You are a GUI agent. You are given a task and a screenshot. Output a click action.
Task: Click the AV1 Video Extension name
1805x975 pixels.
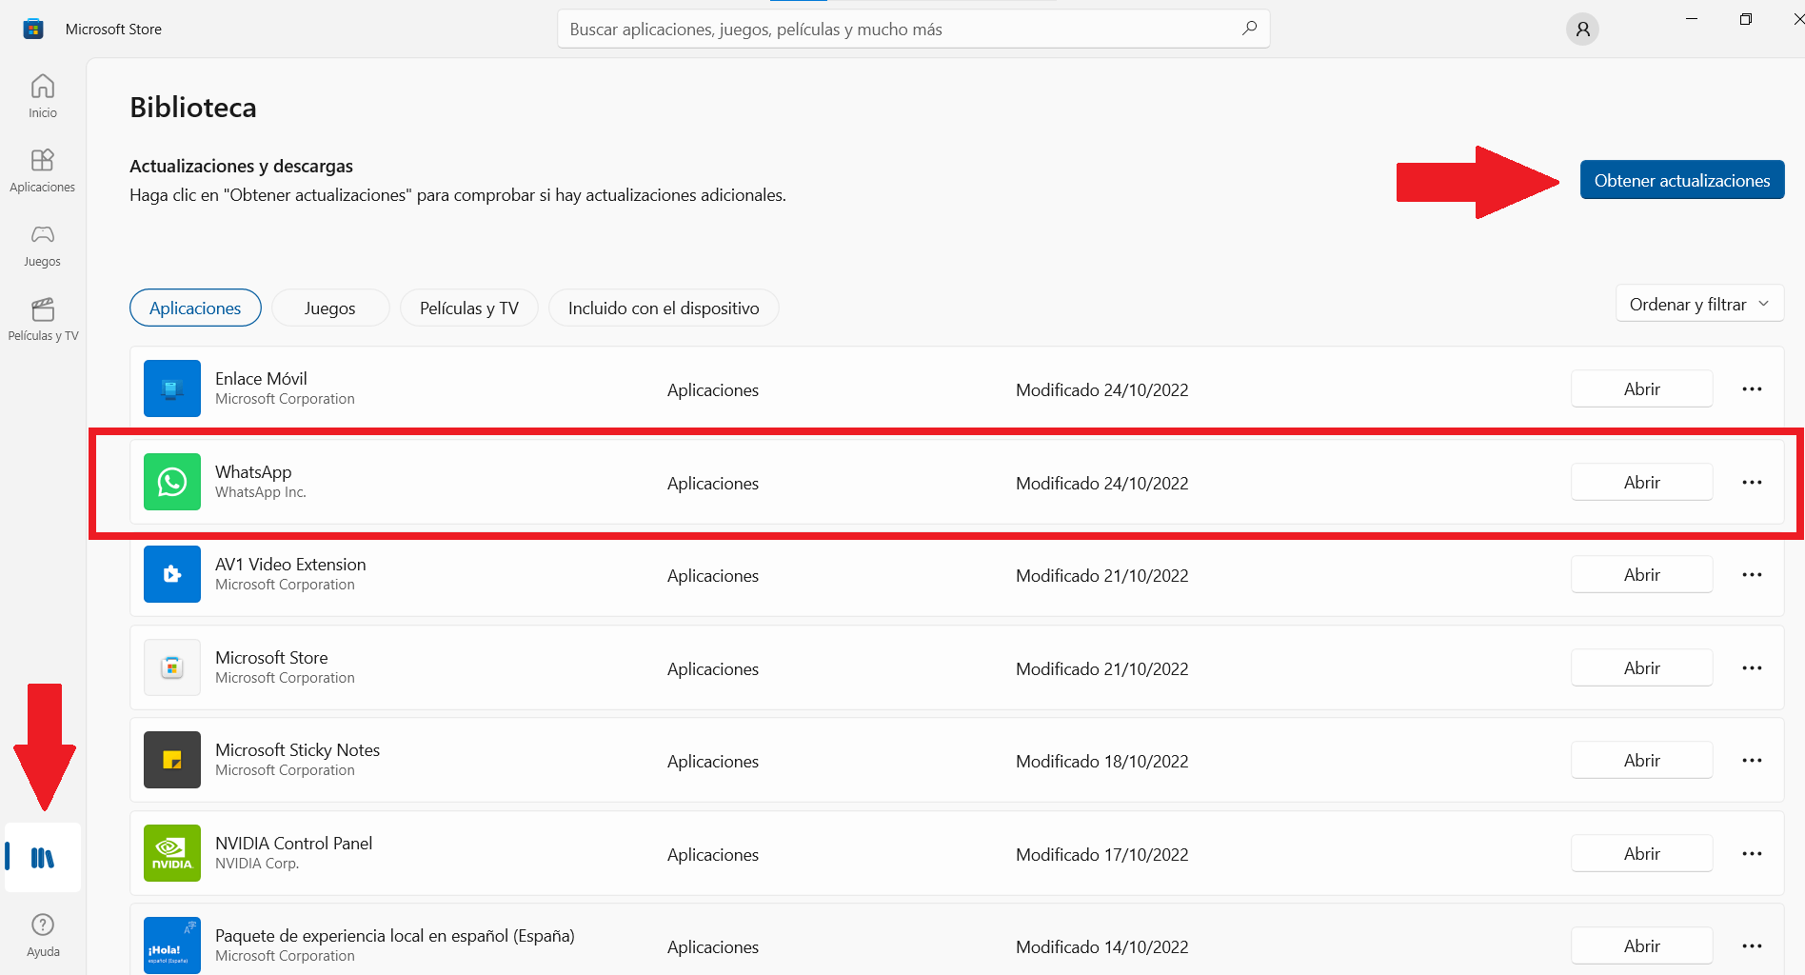coord(290,564)
